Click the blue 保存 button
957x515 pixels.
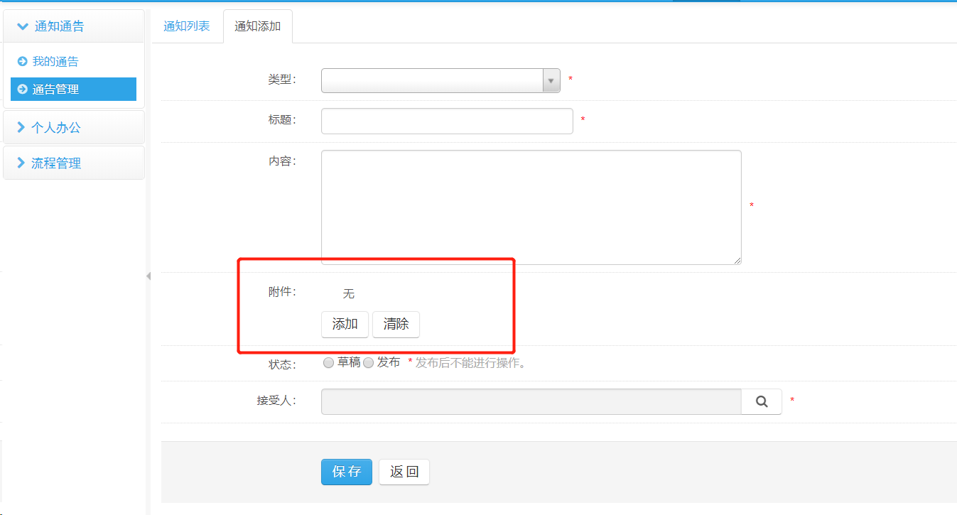347,472
